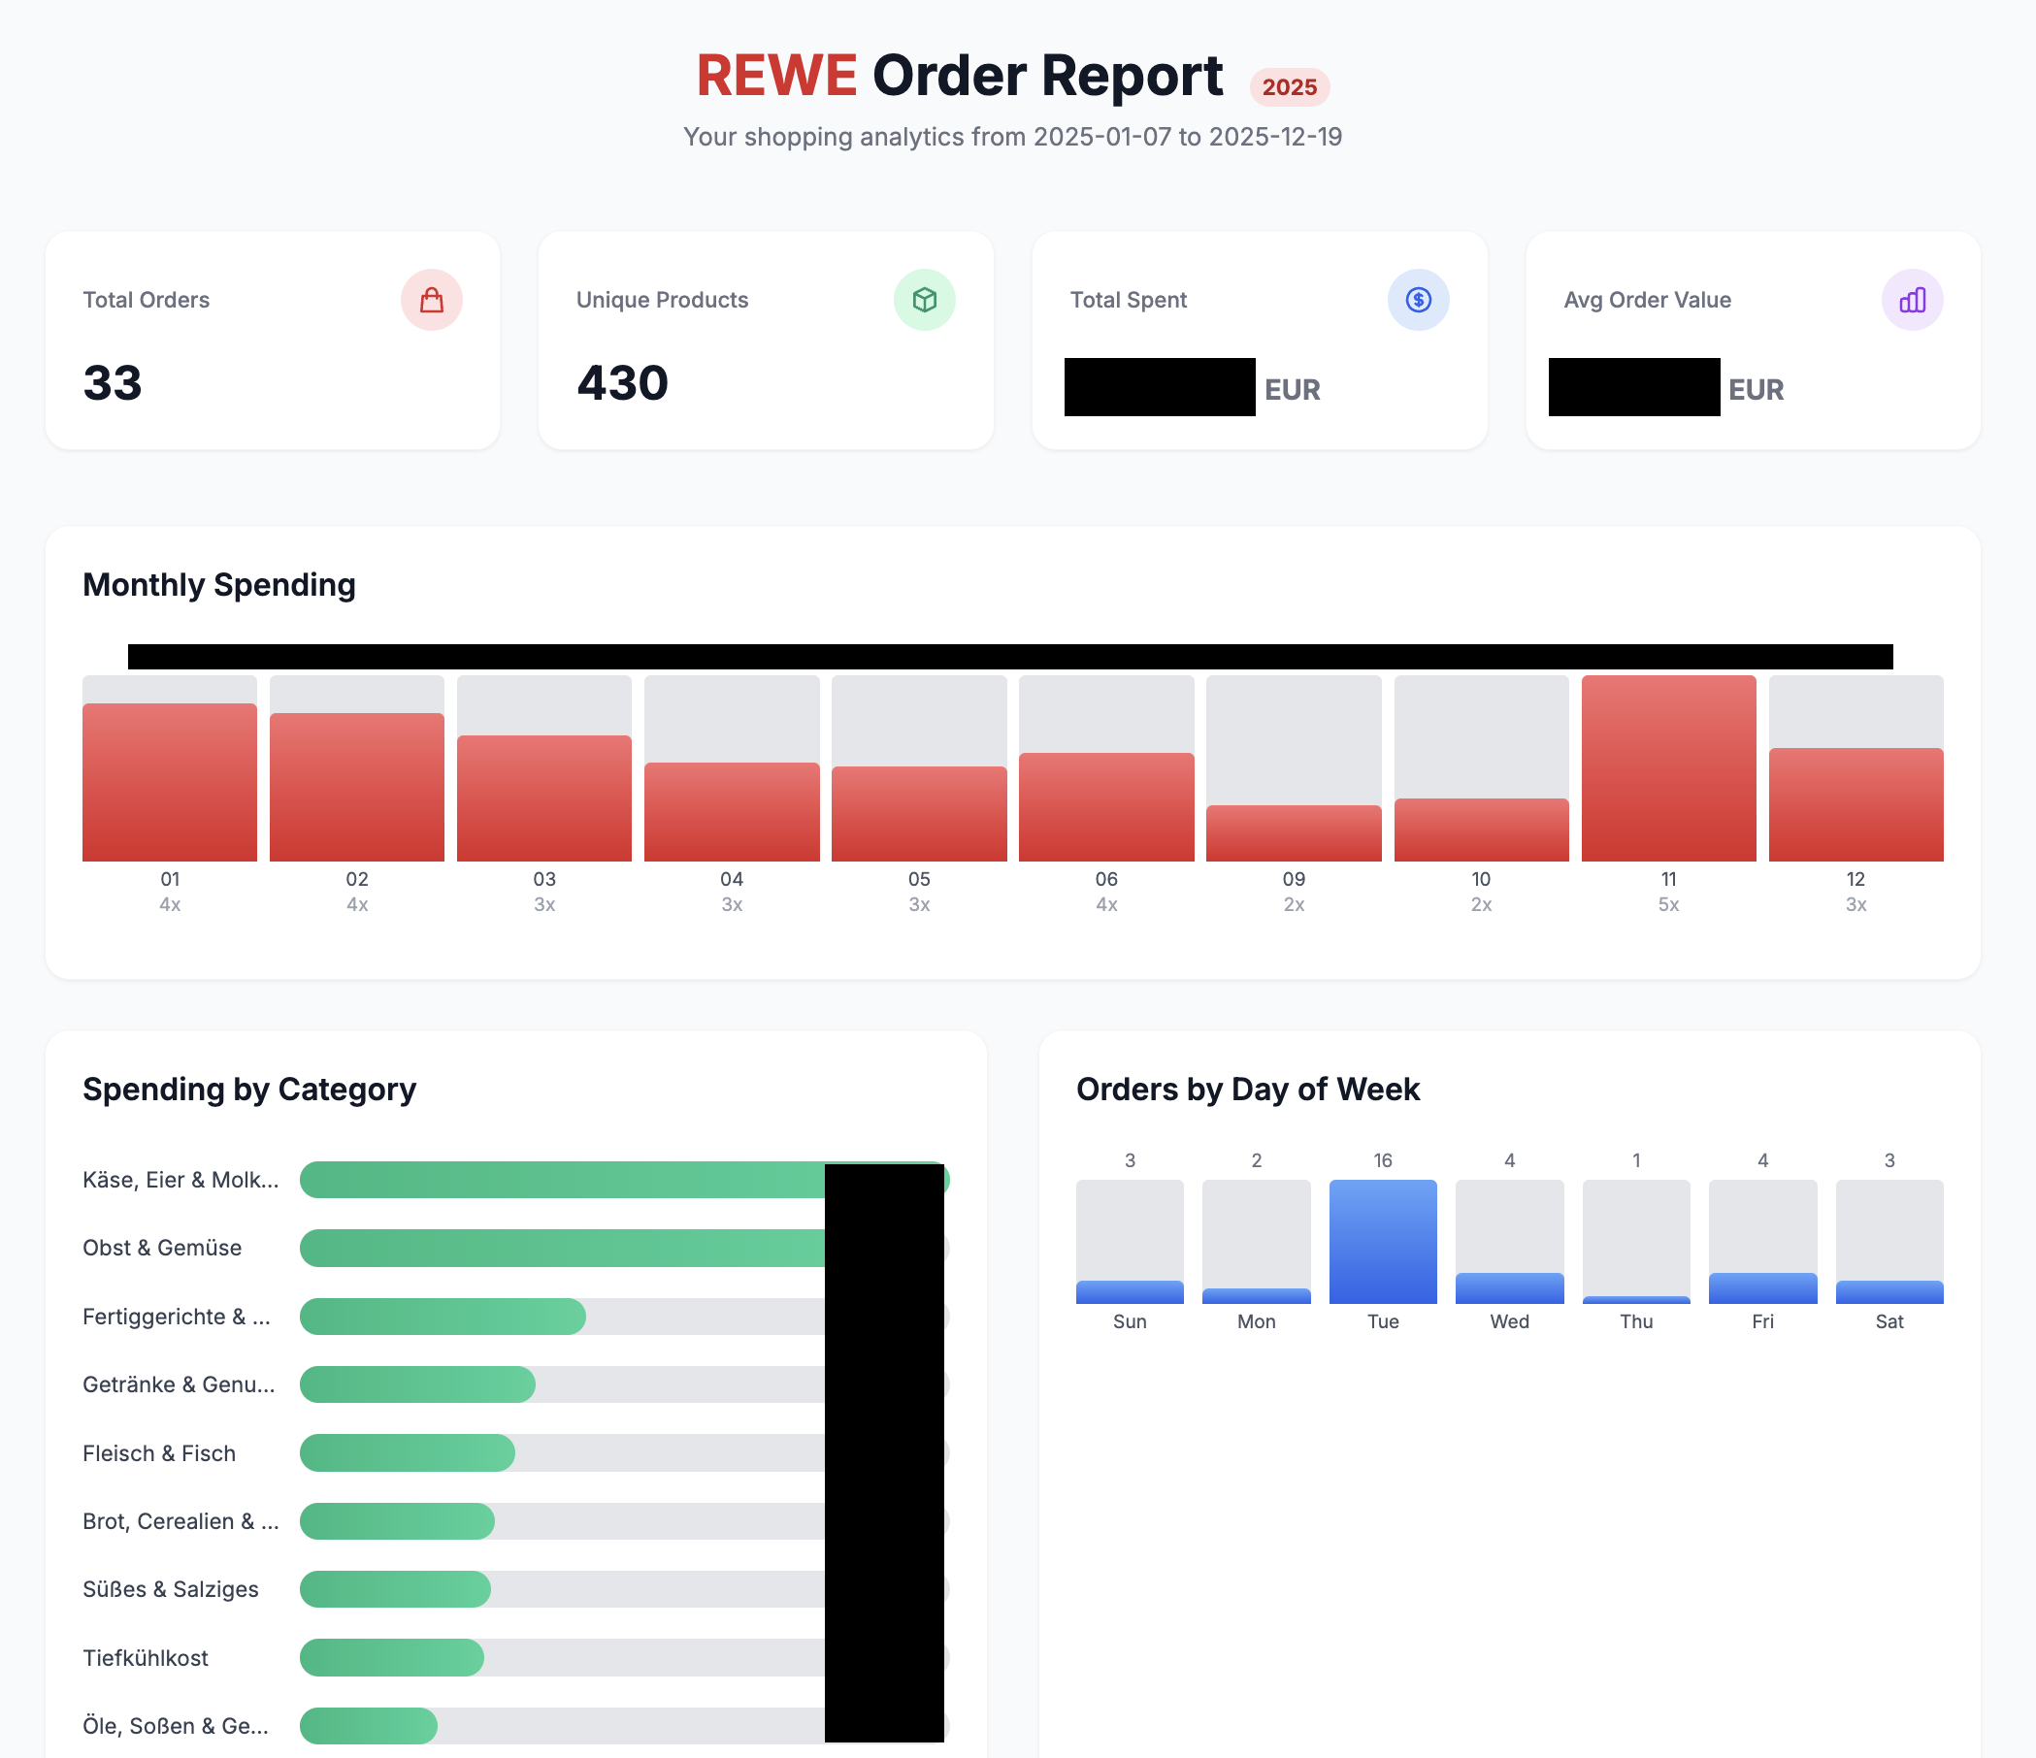Select the January monthly spending bar
The image size is (2036, 1758).
pyautogui.click(x=169, y=782)
